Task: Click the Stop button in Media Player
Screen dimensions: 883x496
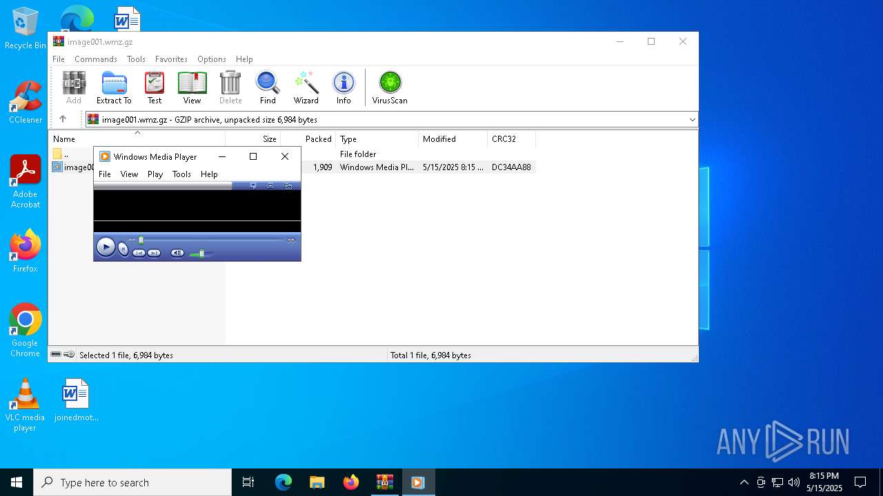Action: pos(123,249)
